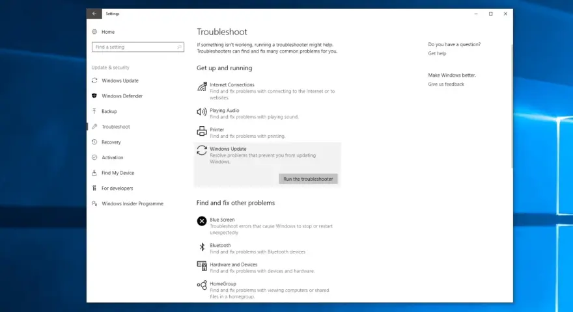Click the Windows Defender shield icon
573x312 pixels.
(x=94, y=96)
